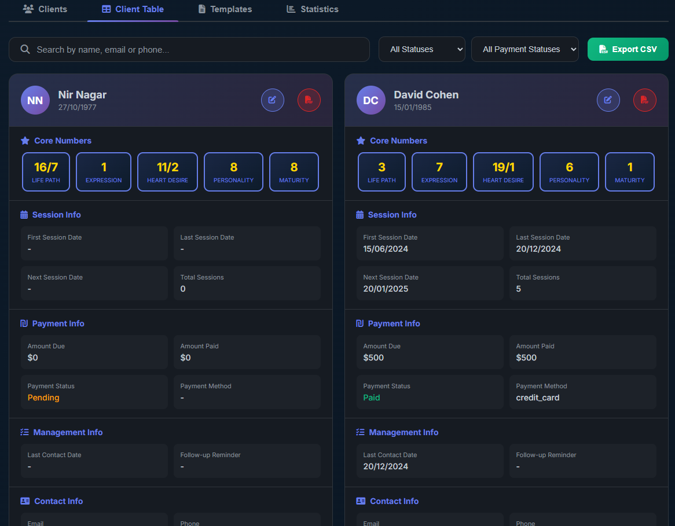Focus the name, email or phone search field
The image size is (675, 526).
(197, 50)
